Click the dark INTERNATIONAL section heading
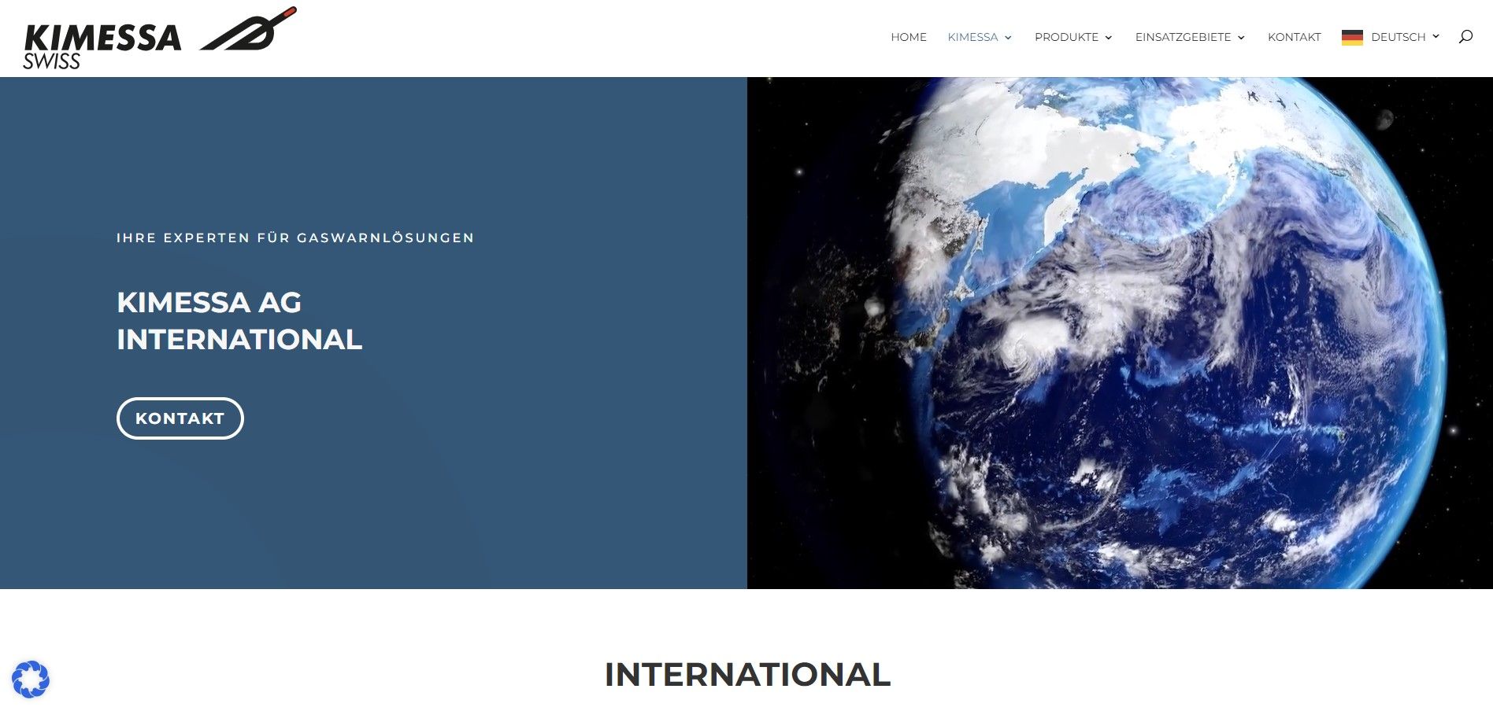This screenshot has width=1493, height=711. click(747, 675)
